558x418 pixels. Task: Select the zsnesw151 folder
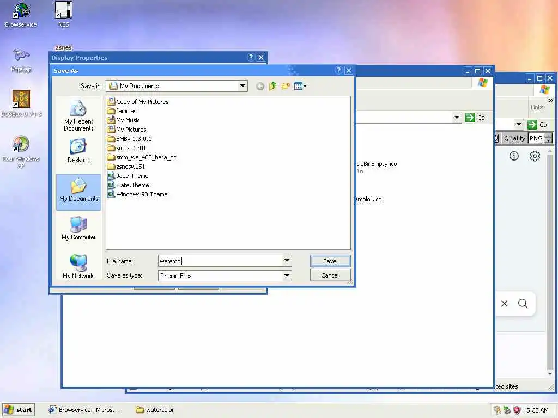[126, 167]
